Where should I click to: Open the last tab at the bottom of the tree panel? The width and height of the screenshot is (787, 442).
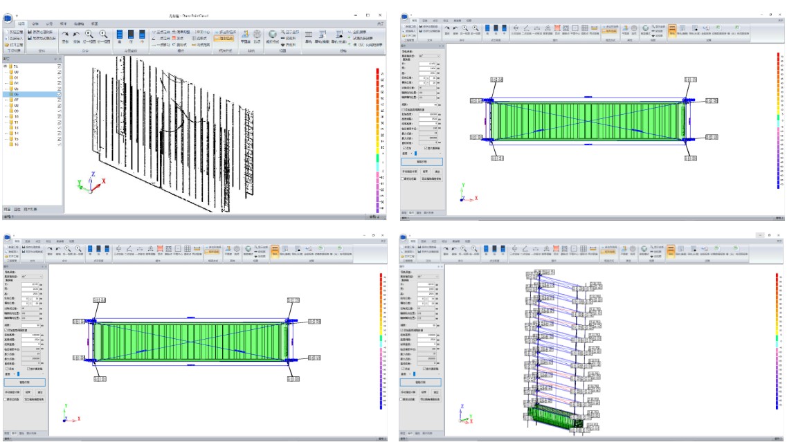[x=31, y=209]
